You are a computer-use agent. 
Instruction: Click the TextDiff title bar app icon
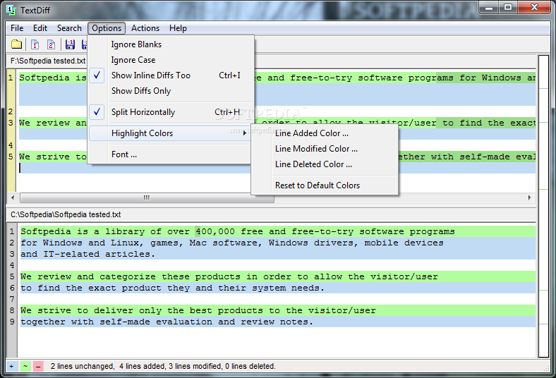(11, 10)
